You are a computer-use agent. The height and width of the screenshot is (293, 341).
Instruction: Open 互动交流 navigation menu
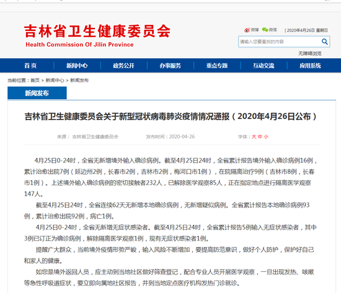click(263, 66)
